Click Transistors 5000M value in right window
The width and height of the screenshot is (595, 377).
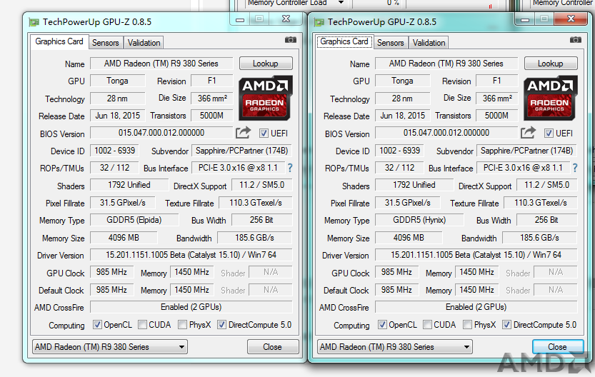click(x=496, y=115)
